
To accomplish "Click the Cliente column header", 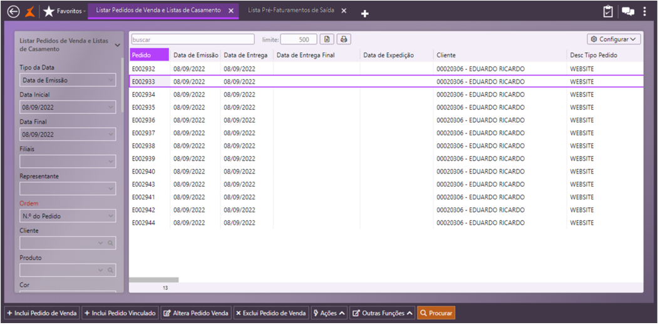I will tap(500, 55).
